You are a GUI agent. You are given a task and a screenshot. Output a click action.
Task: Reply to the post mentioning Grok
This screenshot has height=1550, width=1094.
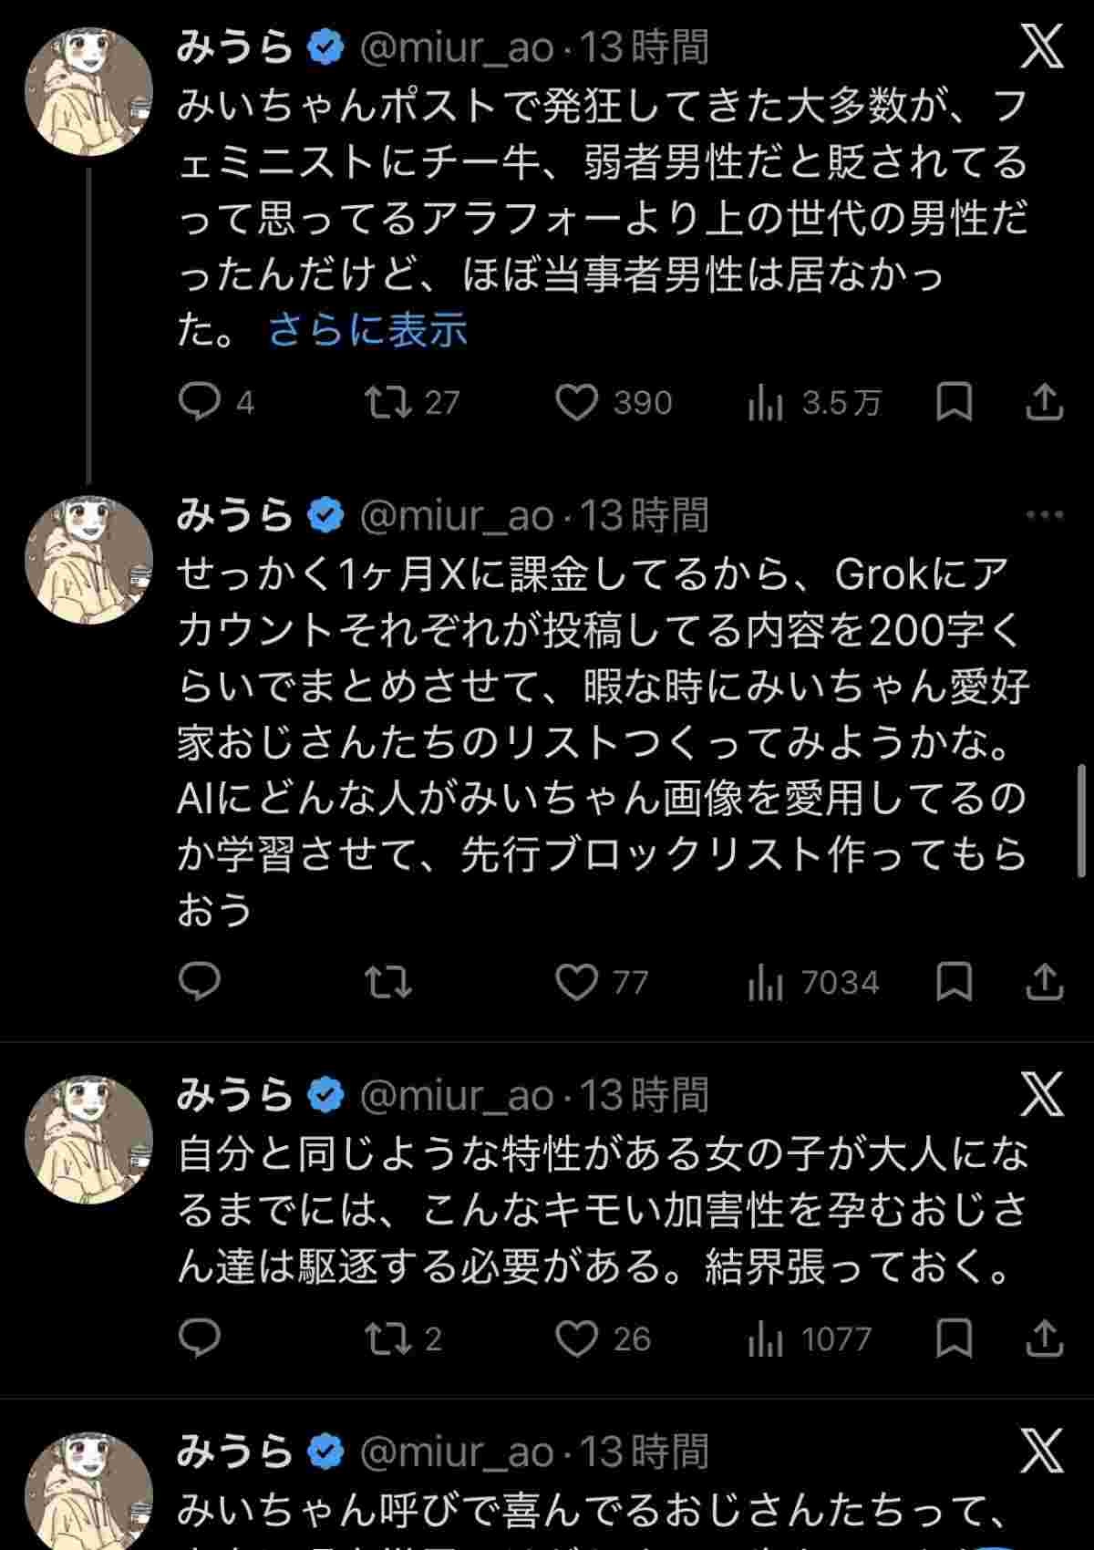[199, 982]
